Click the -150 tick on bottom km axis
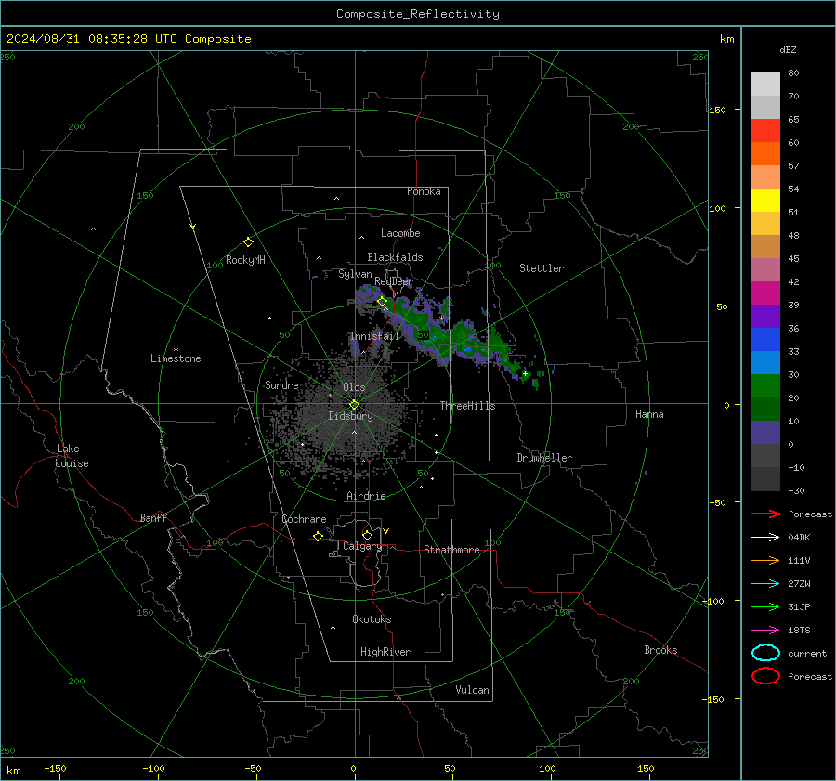 coord(56,769)
